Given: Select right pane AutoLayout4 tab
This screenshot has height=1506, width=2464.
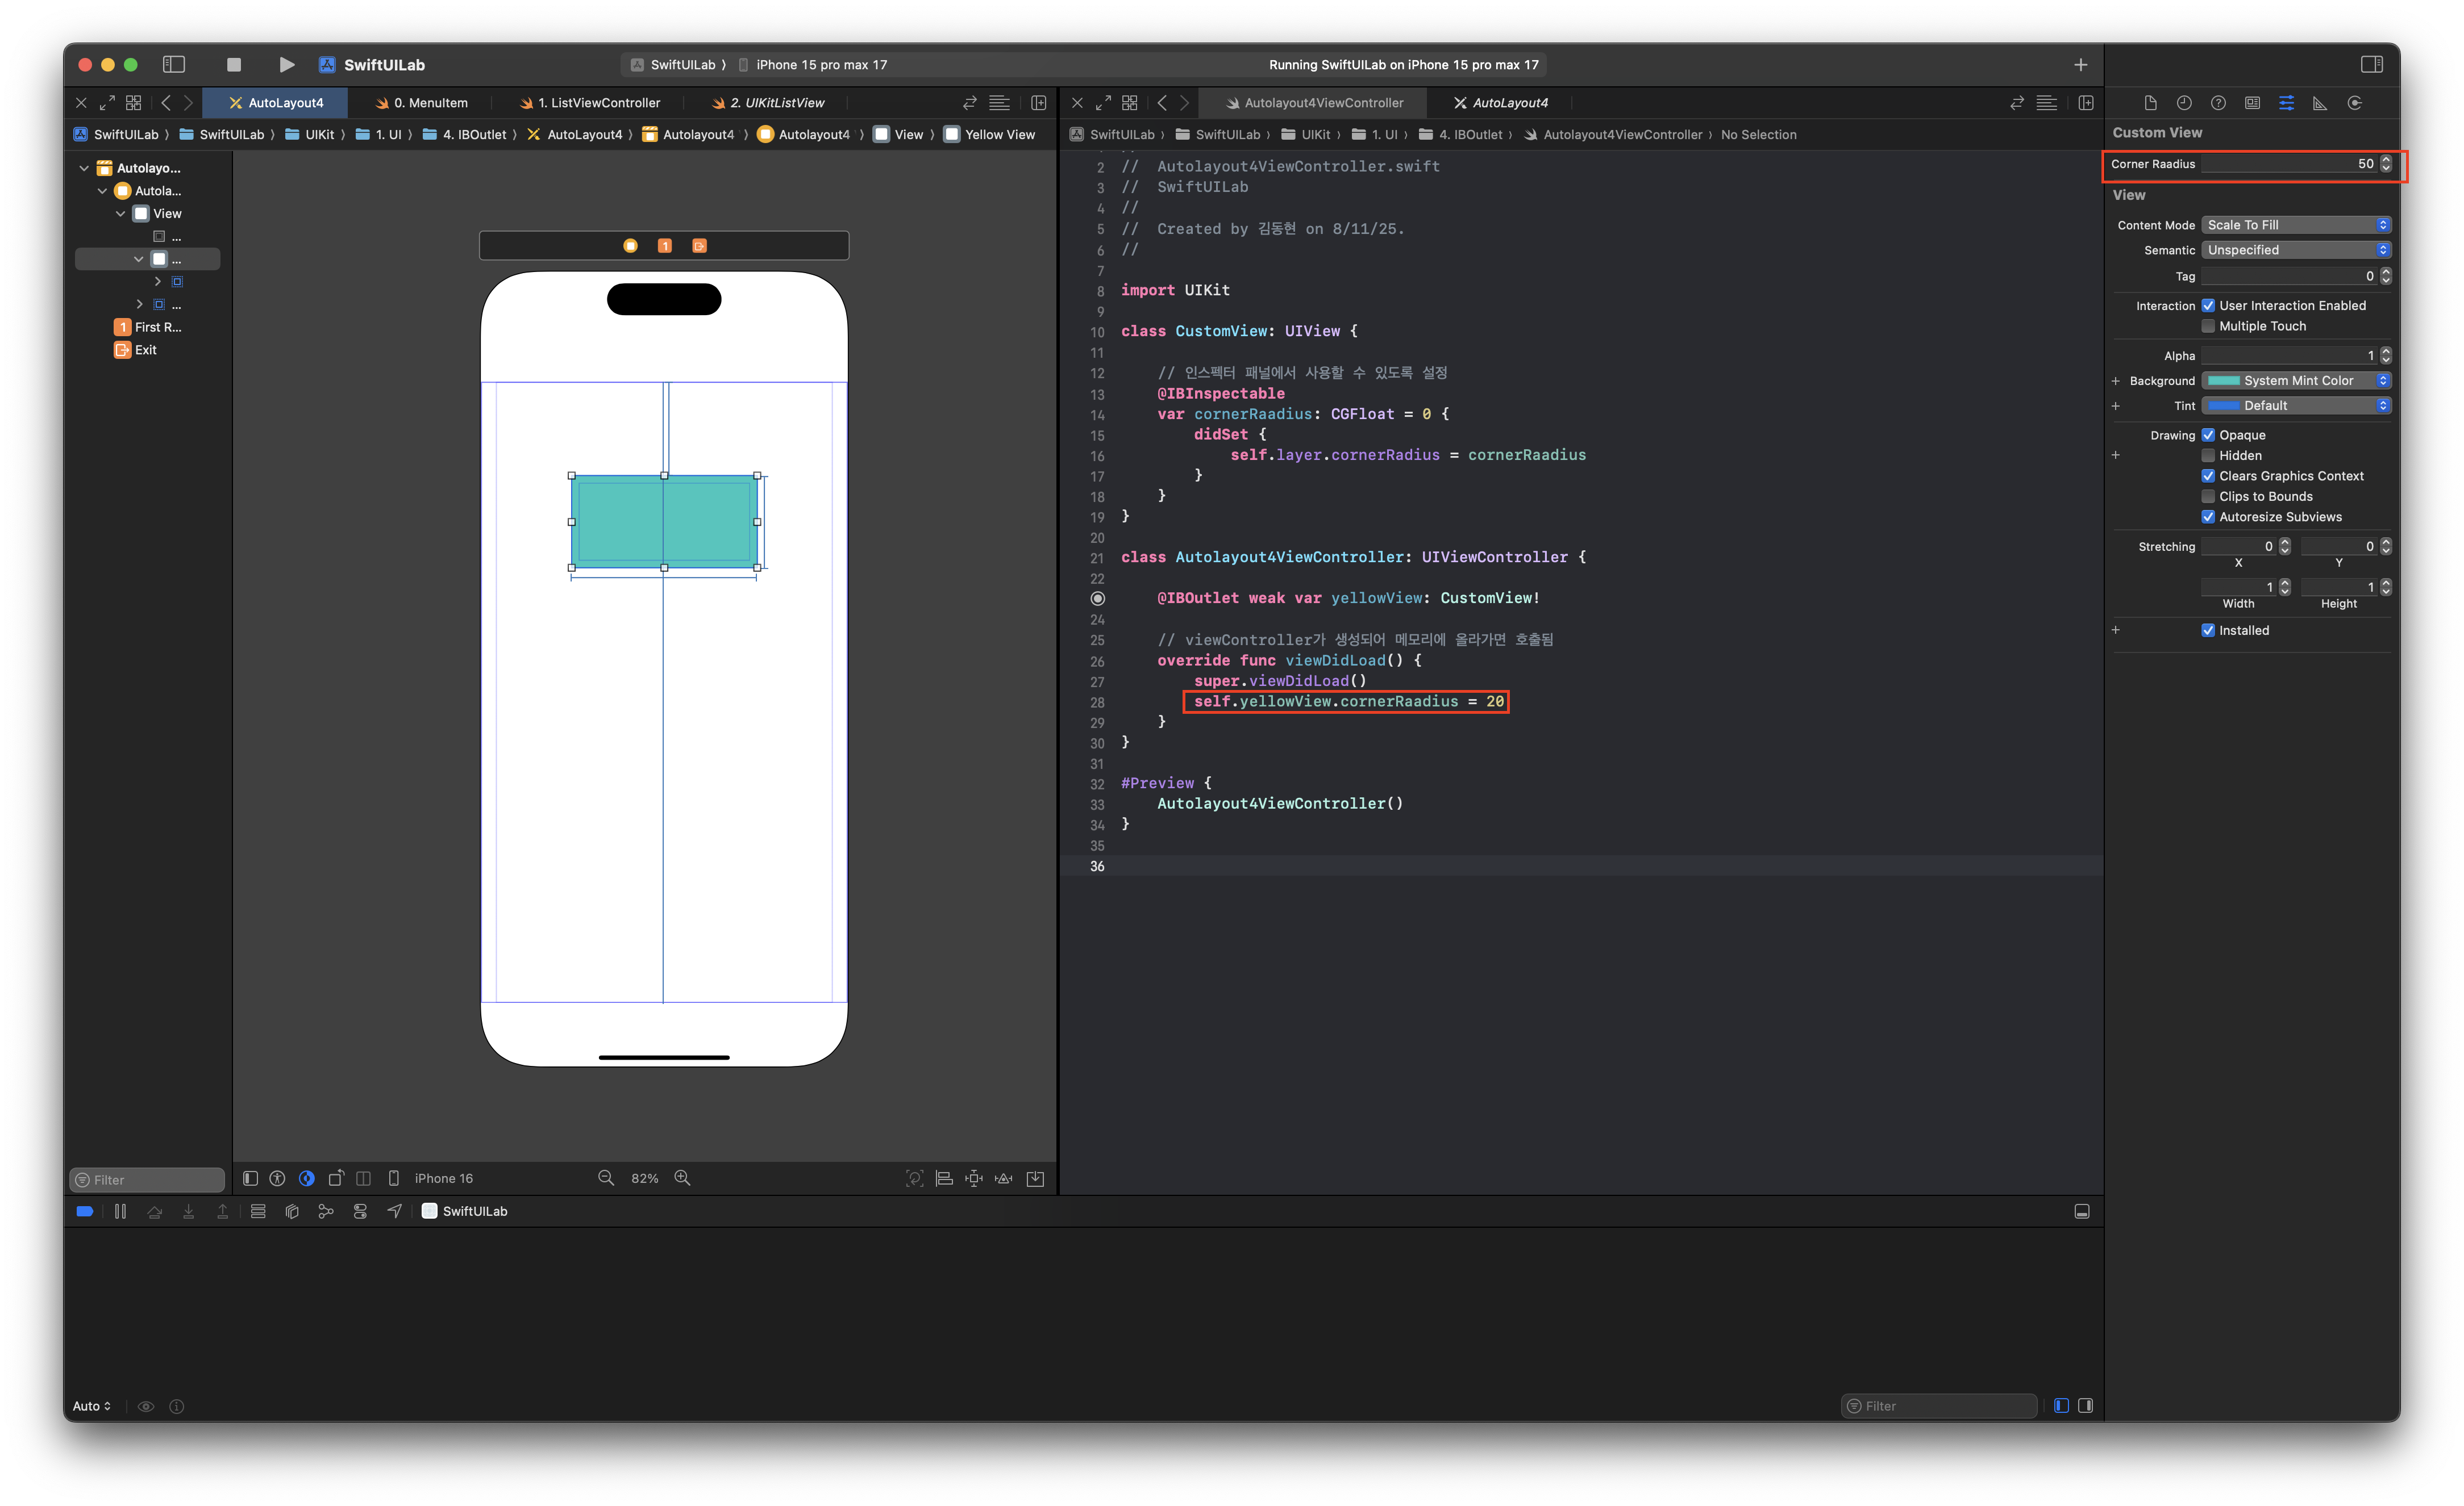Looking at the screenshot, I should (x=1501, y=102).
